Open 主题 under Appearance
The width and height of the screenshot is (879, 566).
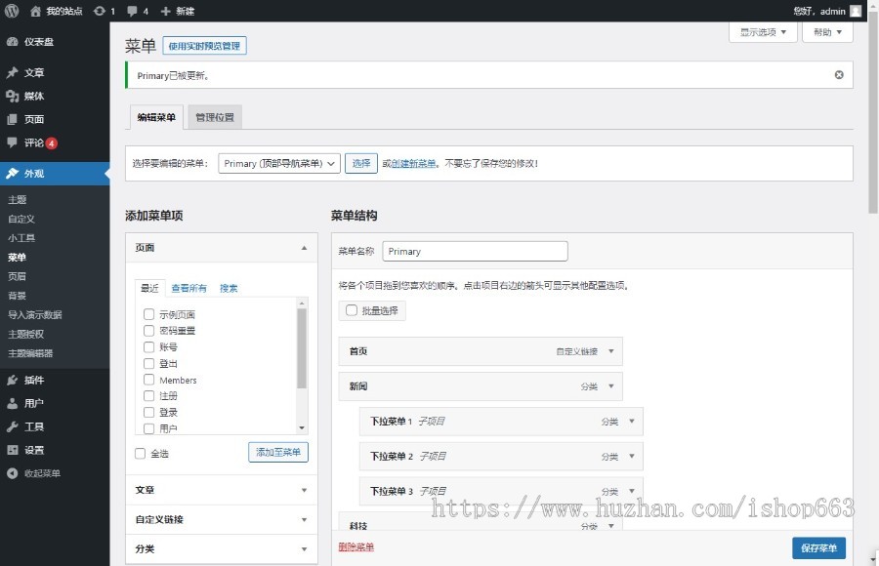tap(17, 199)
